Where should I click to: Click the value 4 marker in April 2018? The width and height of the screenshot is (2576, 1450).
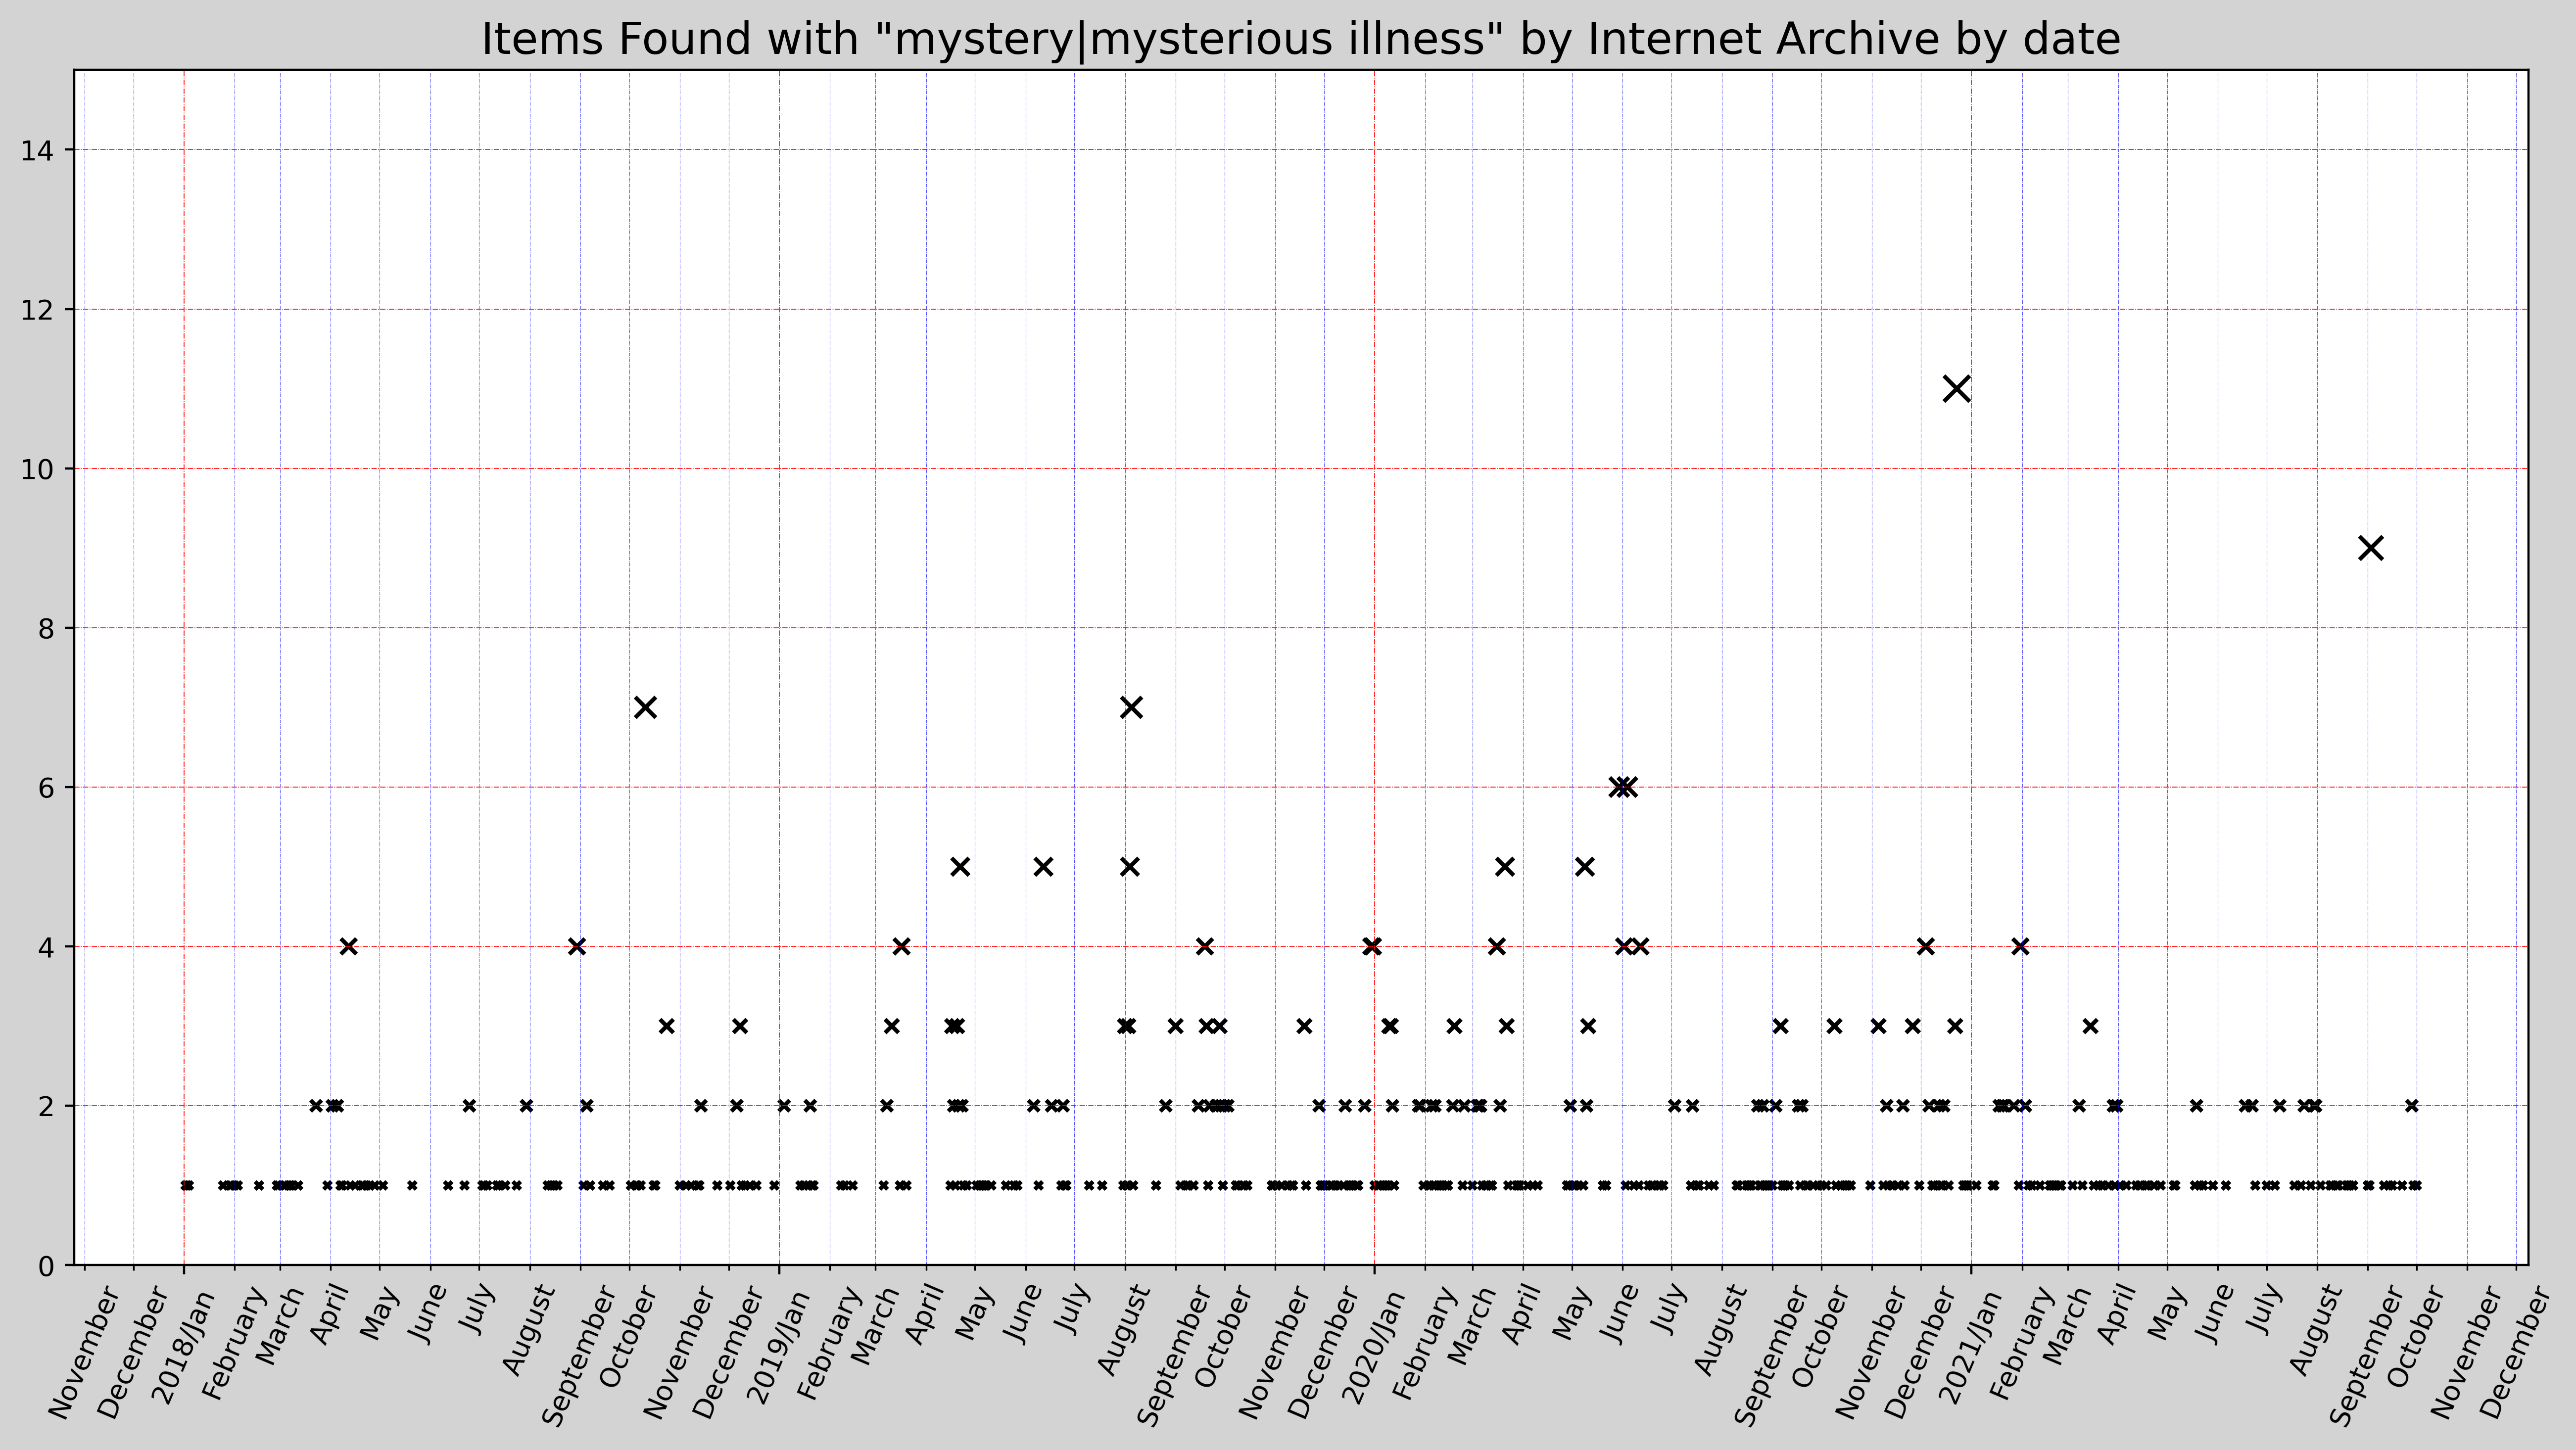[x=348, y=946]
